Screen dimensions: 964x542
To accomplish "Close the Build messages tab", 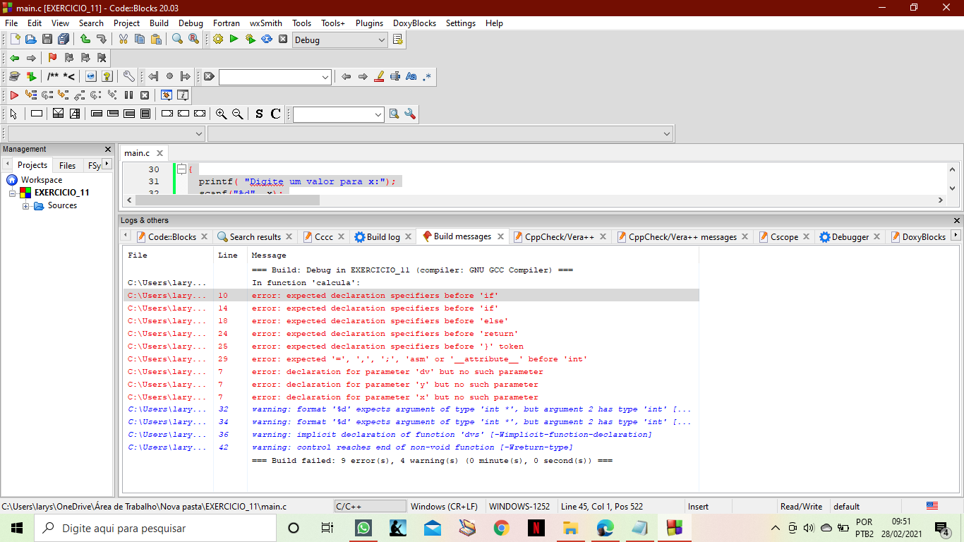I will [x=500, y=236].
